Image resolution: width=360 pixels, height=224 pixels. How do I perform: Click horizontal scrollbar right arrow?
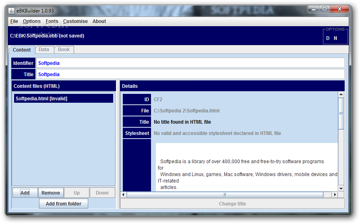[x=335, y=195]
